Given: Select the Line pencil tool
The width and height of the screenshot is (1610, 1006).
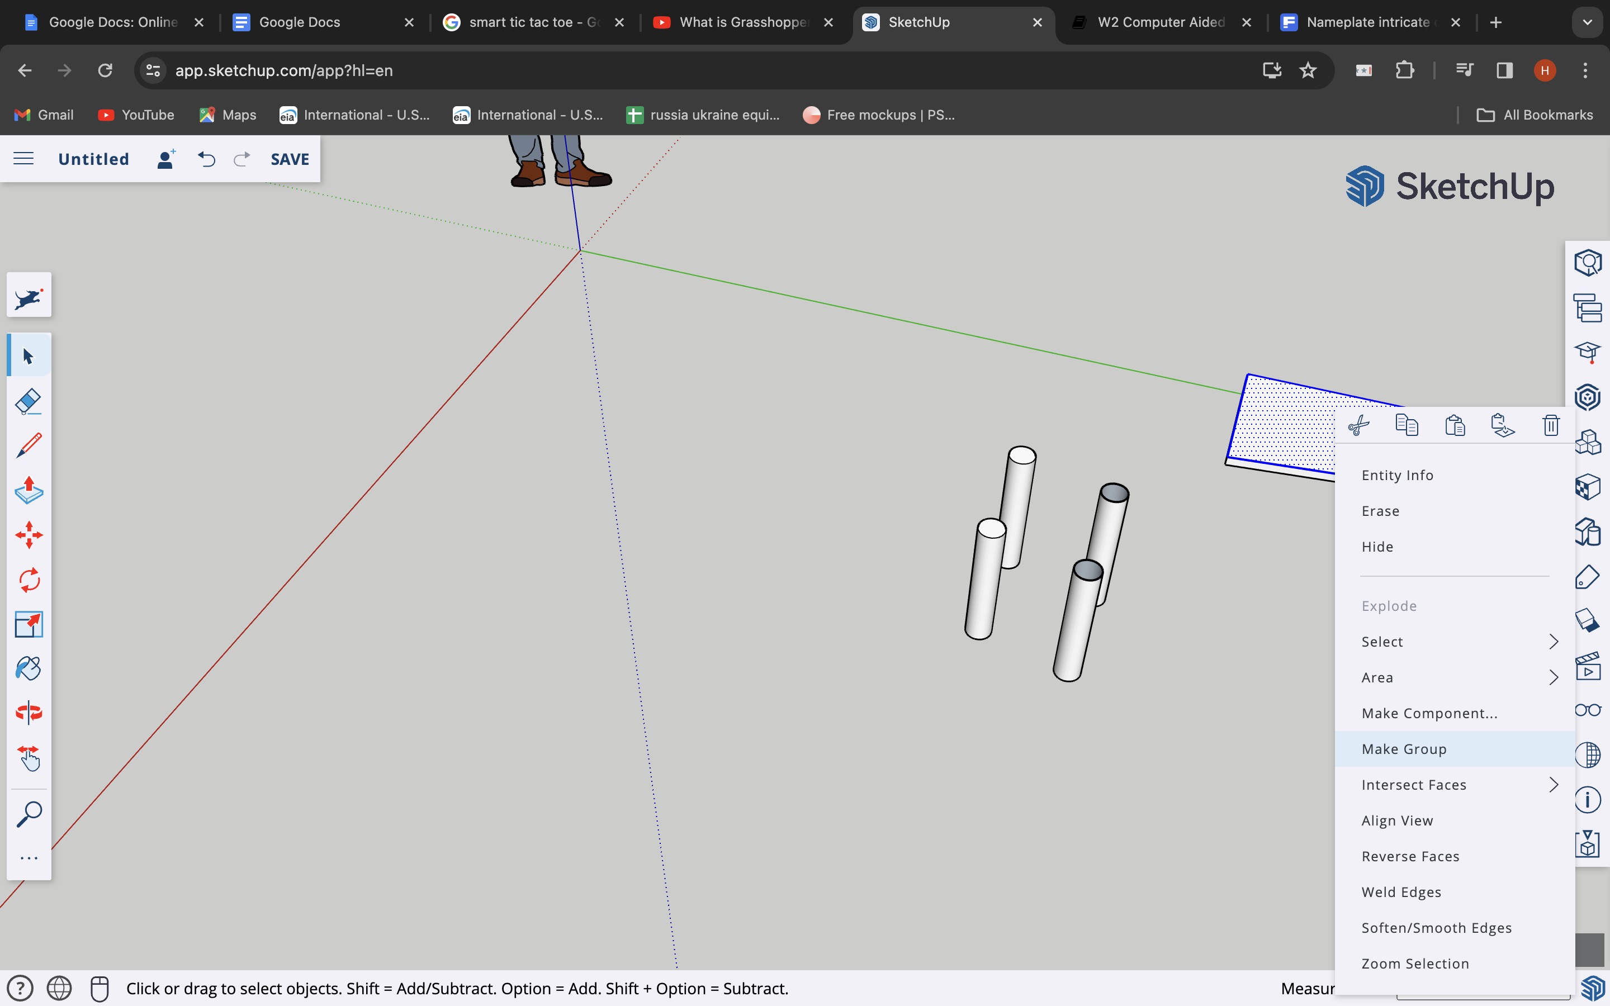Looking at the screenshot, I should pyautogui.click(x=29, y=445).
